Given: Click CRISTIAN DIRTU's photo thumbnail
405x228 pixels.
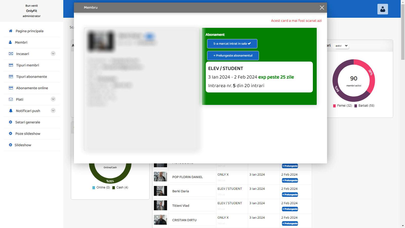Looking at the screenshot, I should point(160,220).
